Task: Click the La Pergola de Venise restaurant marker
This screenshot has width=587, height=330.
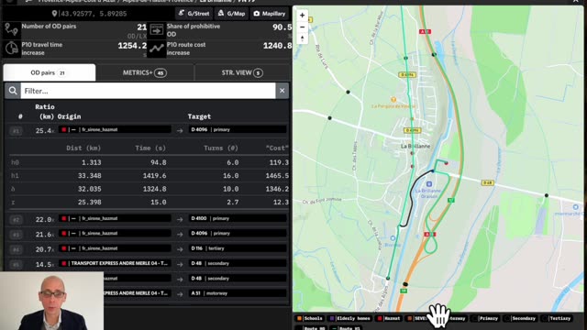Action: (393, 100)
